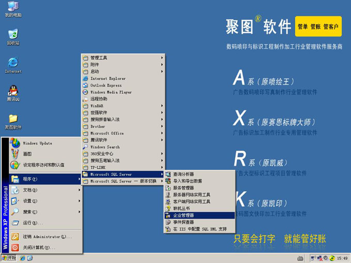Click the 搜索 magnifier icon
Image resolution: width=351 pixels, height=263 pixels.
click(x=15, y=211)
